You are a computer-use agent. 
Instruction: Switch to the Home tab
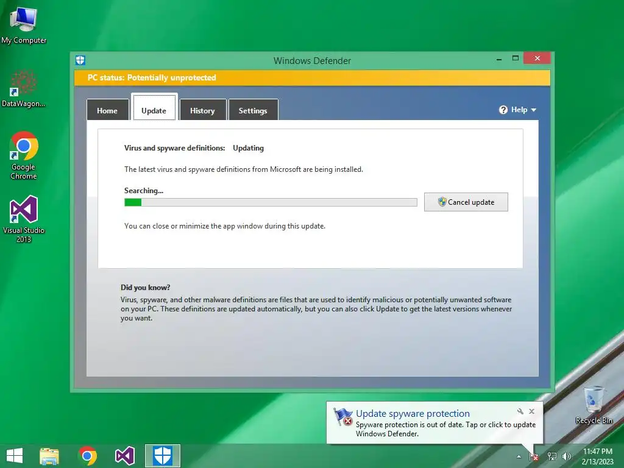click(107, 110)
